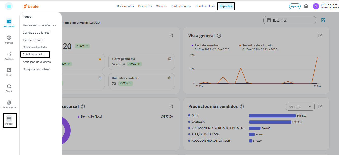Click the Pagos menu header
Screen dimensions: 339x155
pyautogui.click(x=27, y=17)
